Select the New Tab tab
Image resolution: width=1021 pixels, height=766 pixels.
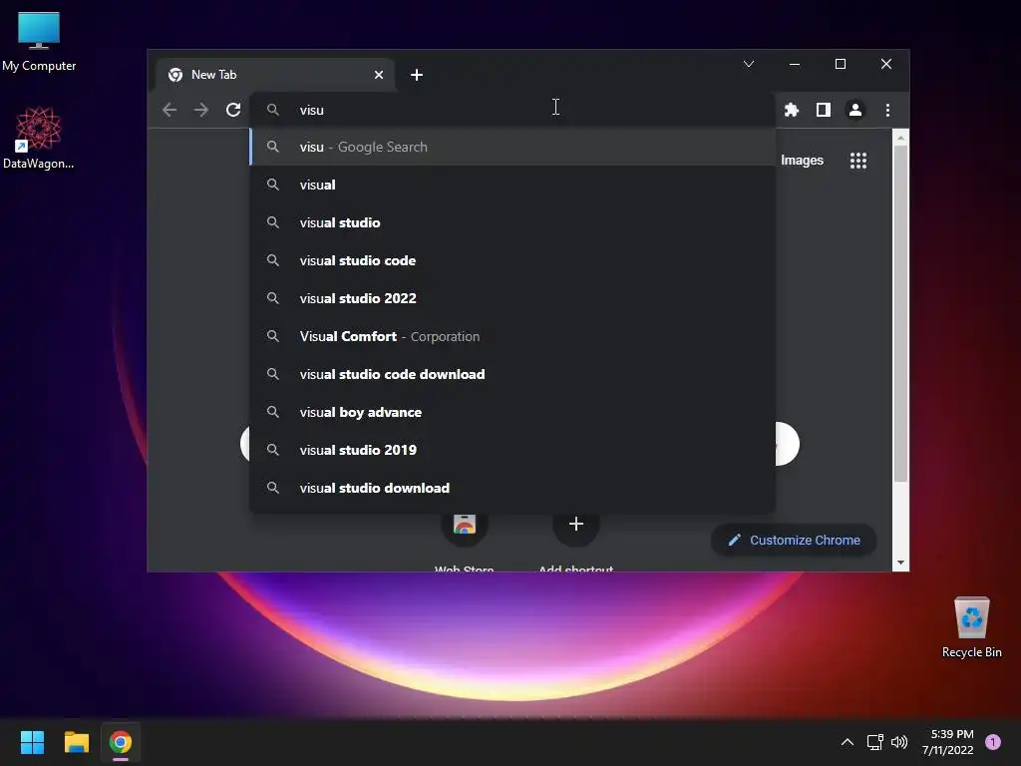275,75
